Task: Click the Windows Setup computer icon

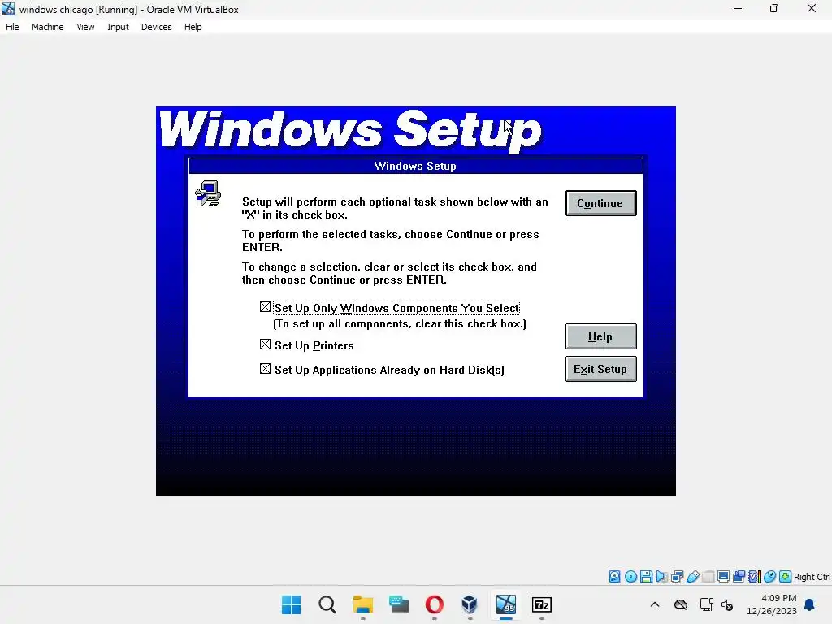Action: click(208, 193)
